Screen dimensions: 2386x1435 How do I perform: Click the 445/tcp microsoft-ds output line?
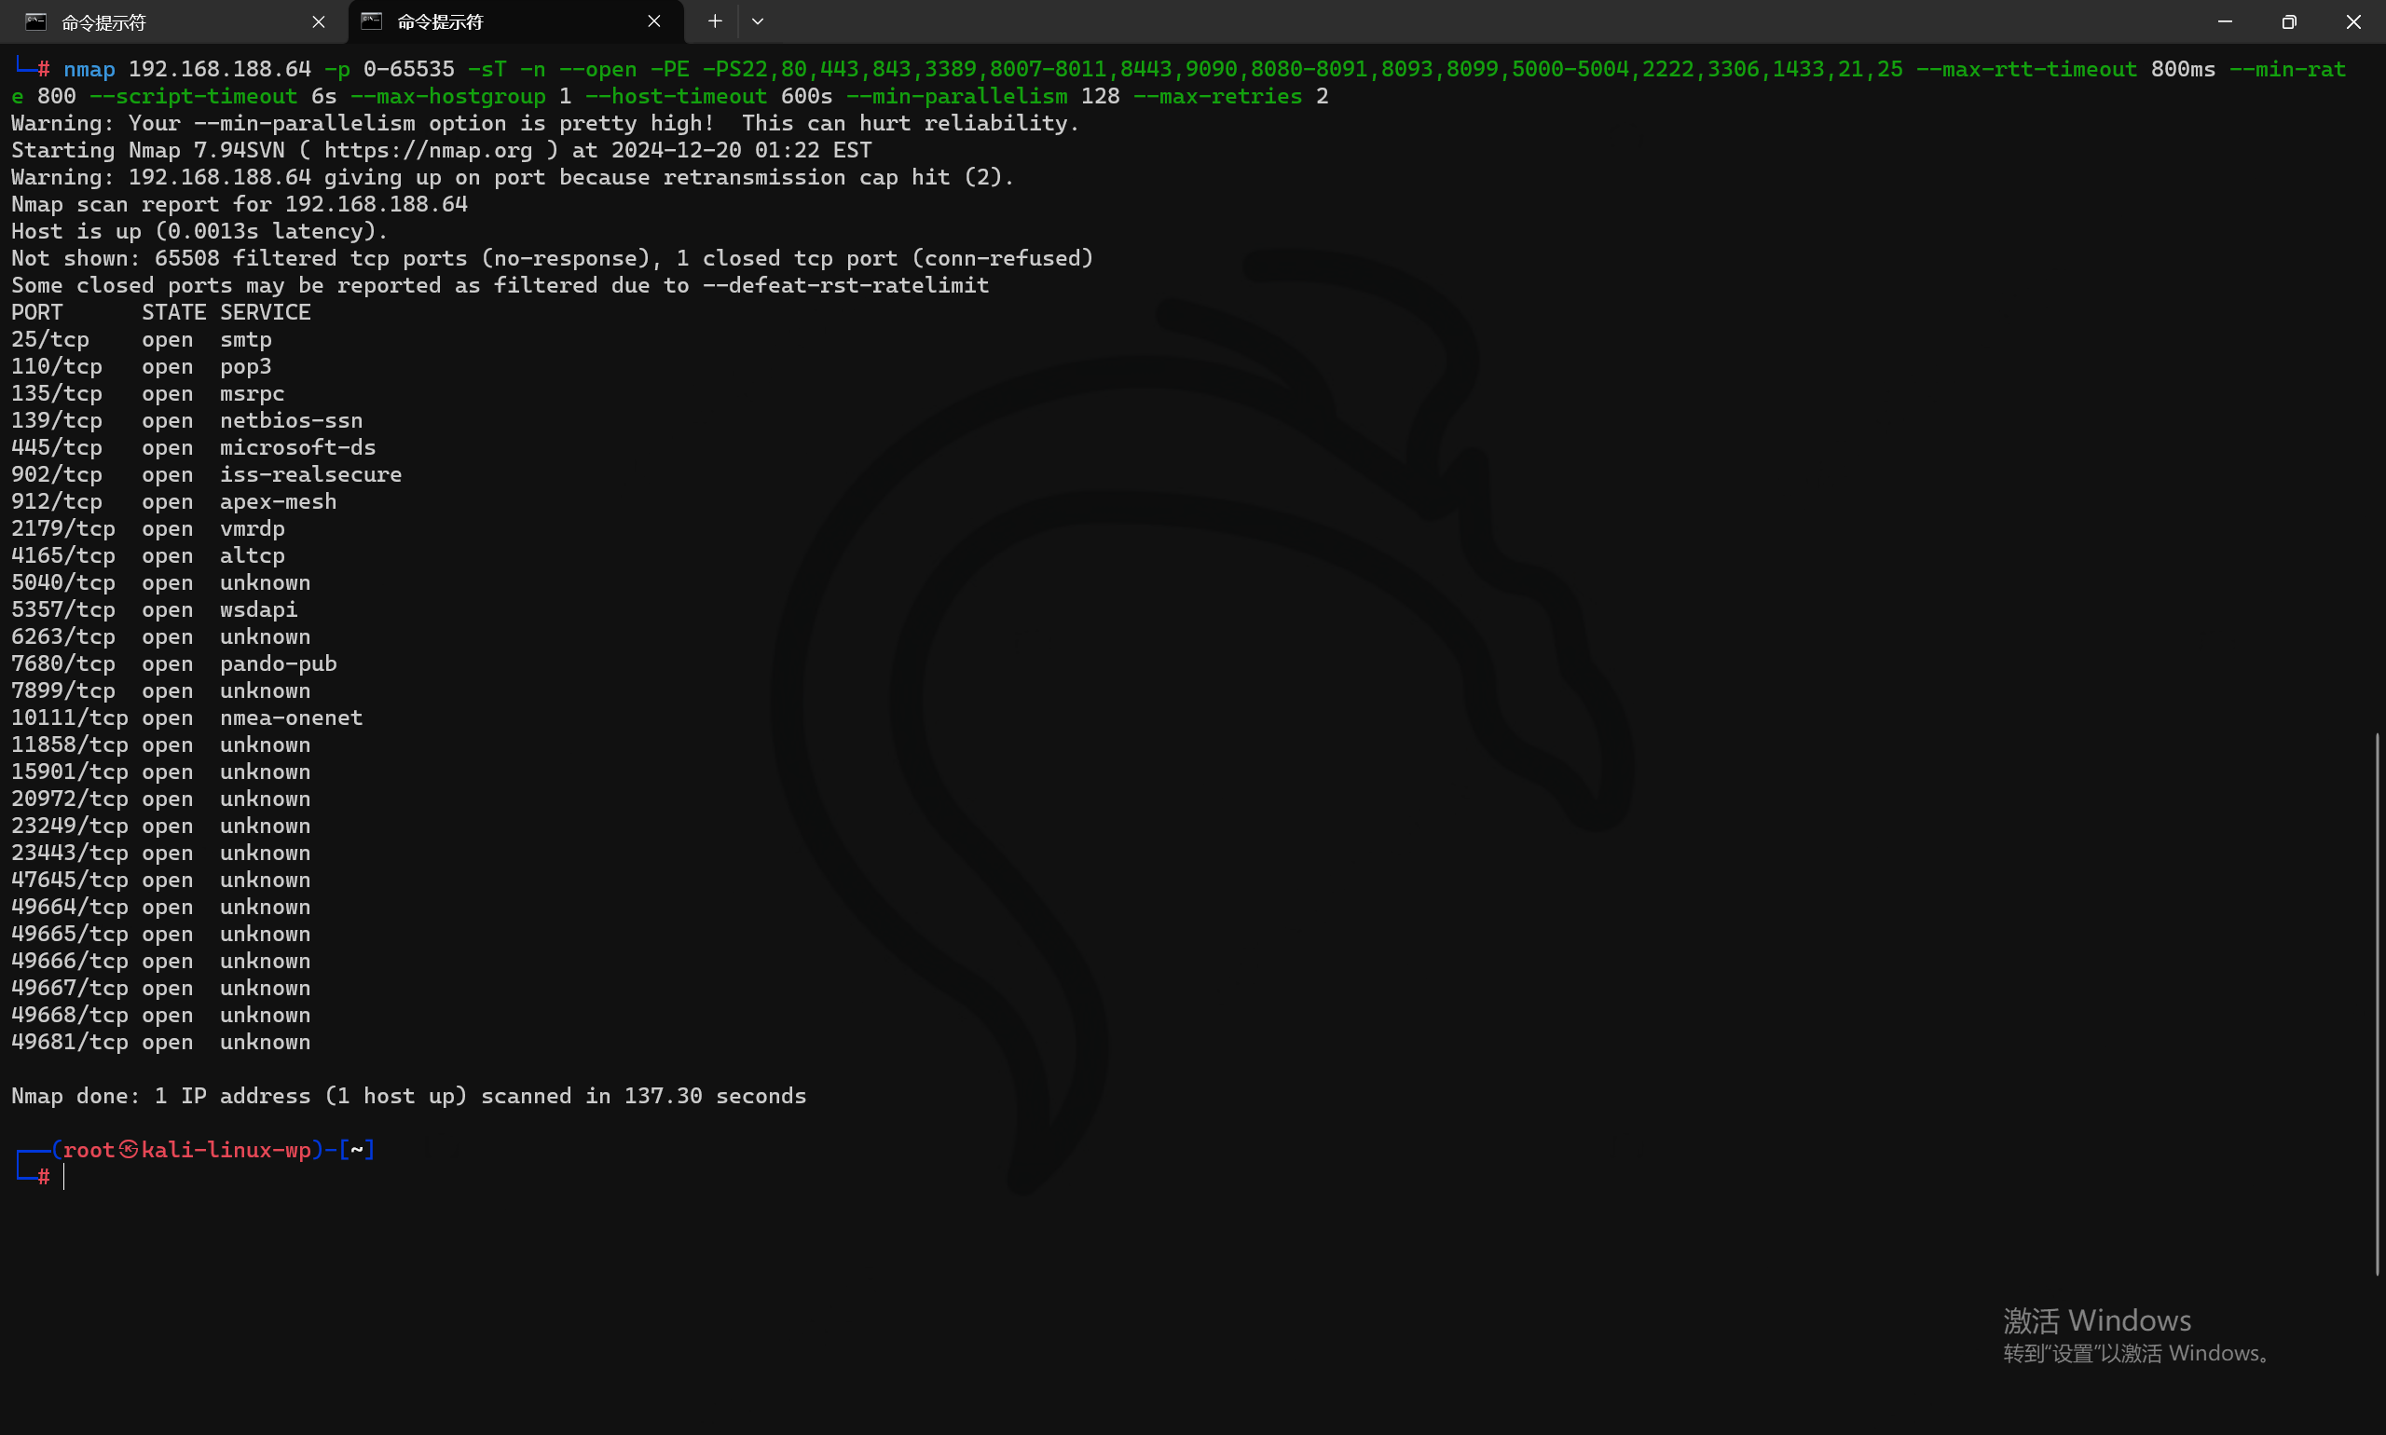tap(194, 447)
